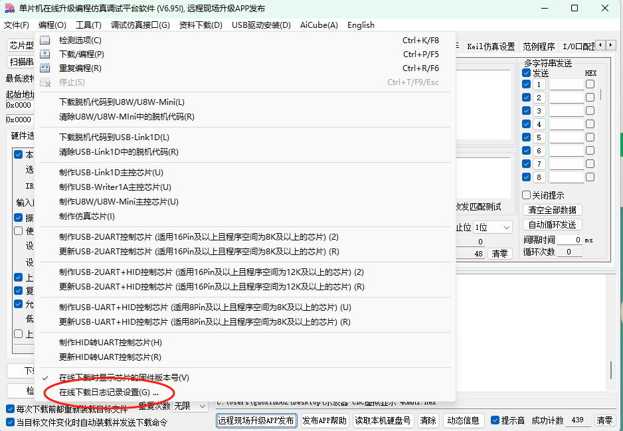Enable HEX checkbox for row 5

(590, 137)
